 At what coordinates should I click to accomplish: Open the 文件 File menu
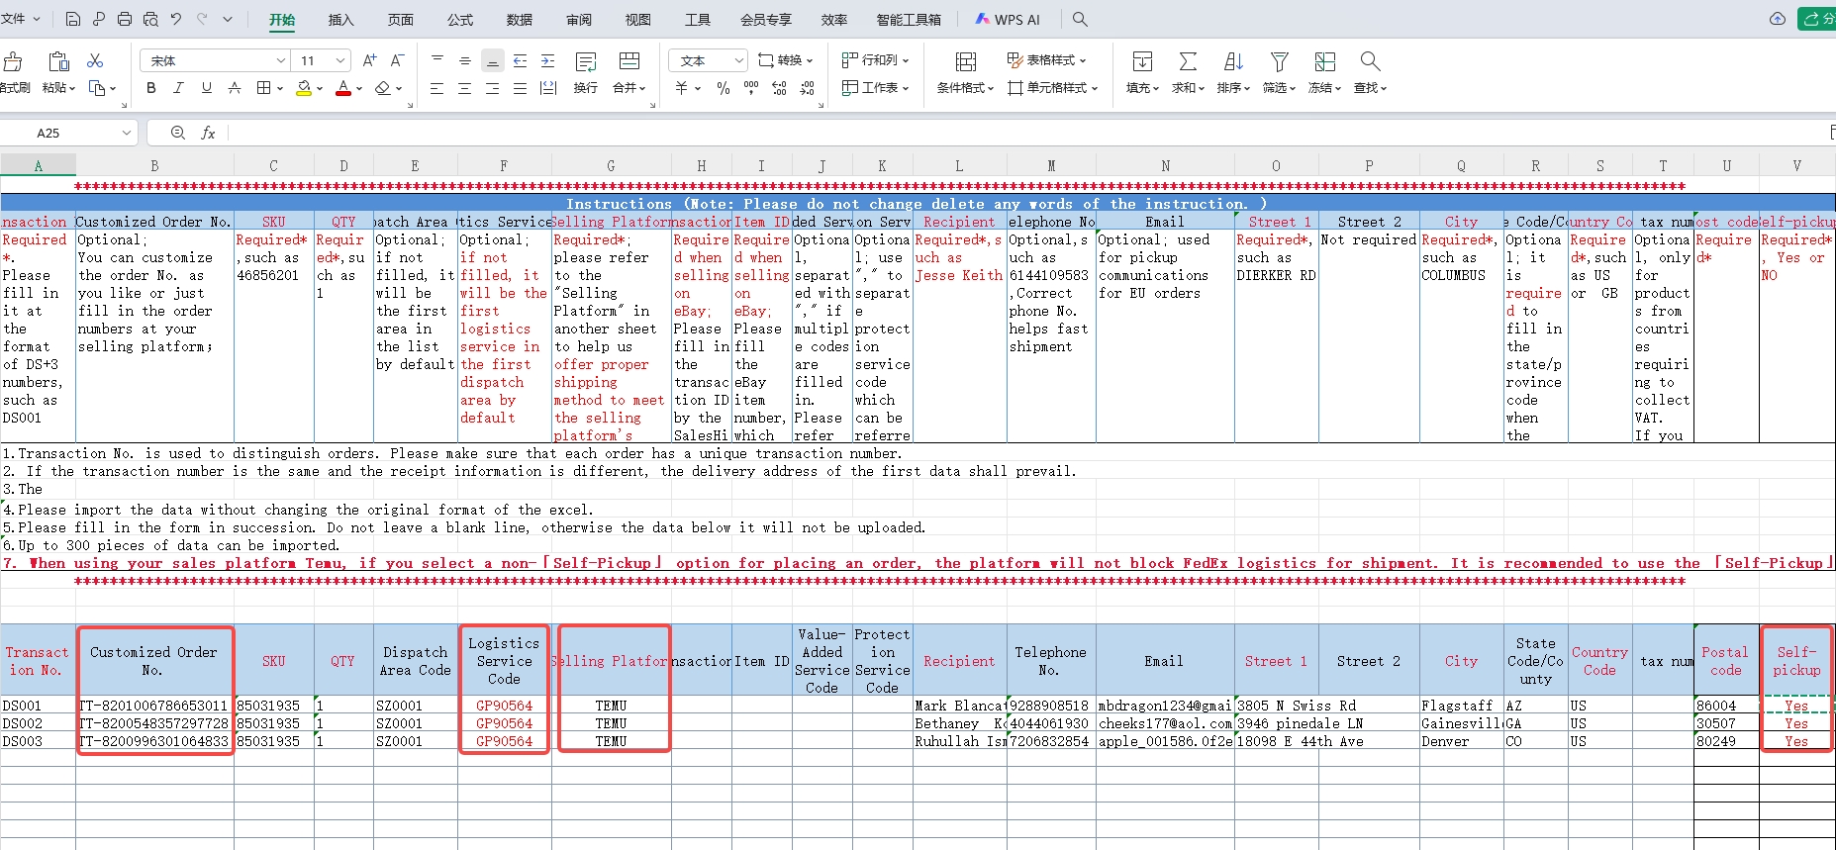coord(20,19)
